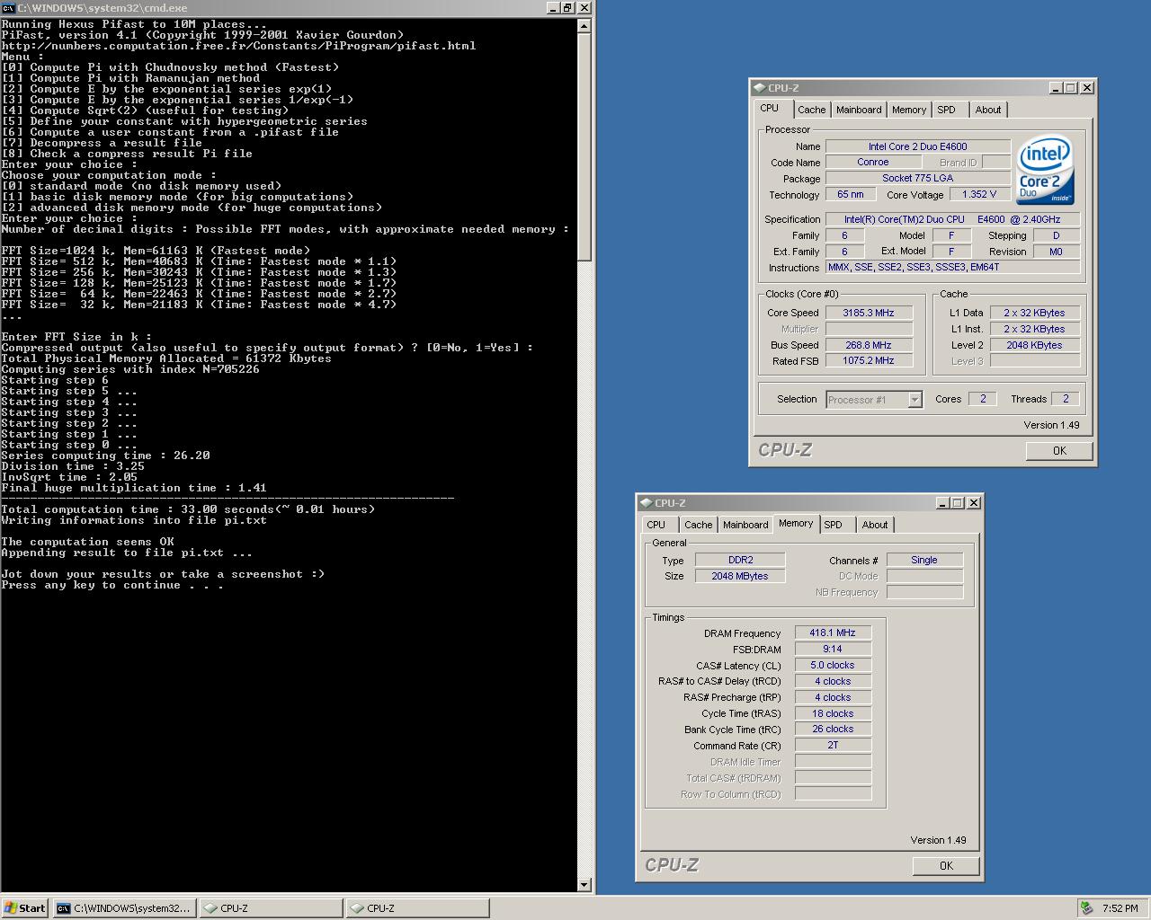Click the 'Press any key to continue' line
The width and height of the screenshot is (1151, 920).
coord(112,585)
